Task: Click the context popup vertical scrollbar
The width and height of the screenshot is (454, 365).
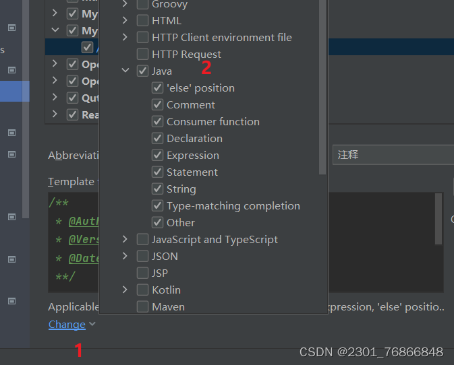Action: [x=322, y=87]
